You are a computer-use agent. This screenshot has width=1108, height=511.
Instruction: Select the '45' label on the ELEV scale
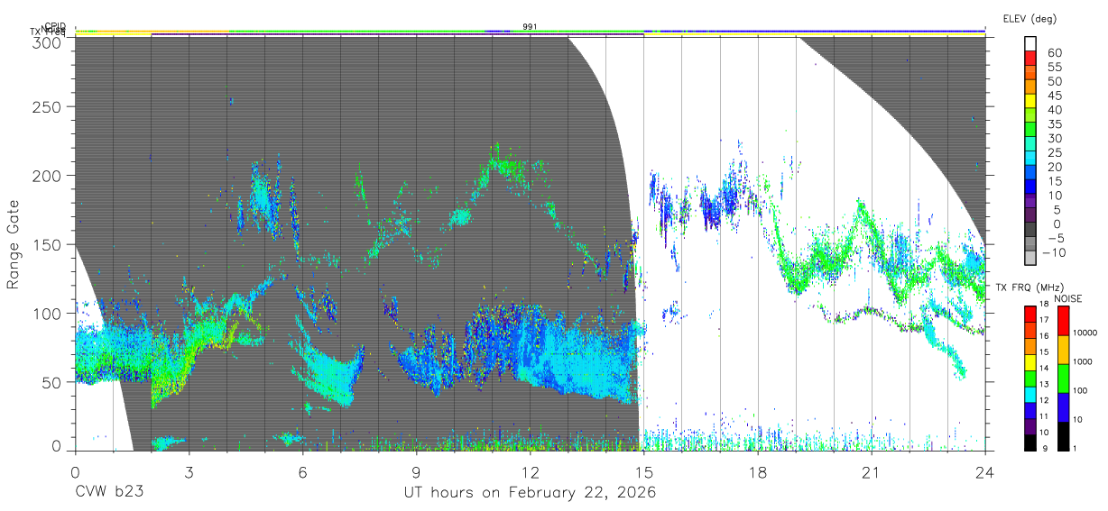click(1053, 96)
